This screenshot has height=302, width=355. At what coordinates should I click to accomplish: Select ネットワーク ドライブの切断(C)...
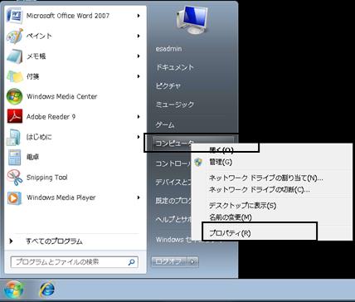click(x=260, y=190)
